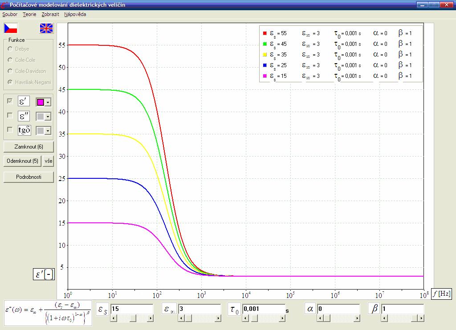Decrease α with left scroll arrow
The width and height of the screenshot is (456, 330).
320,318
